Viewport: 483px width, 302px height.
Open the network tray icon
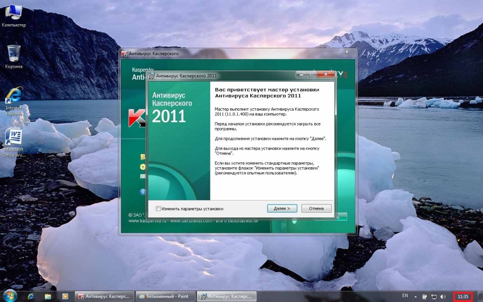click(434, 297)
